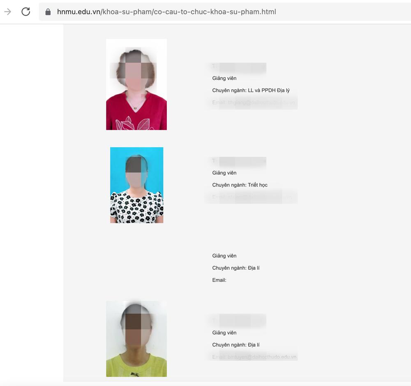Click 'Giảng viên' label of first lecturer
411x386 pixels.
point(224,78)
